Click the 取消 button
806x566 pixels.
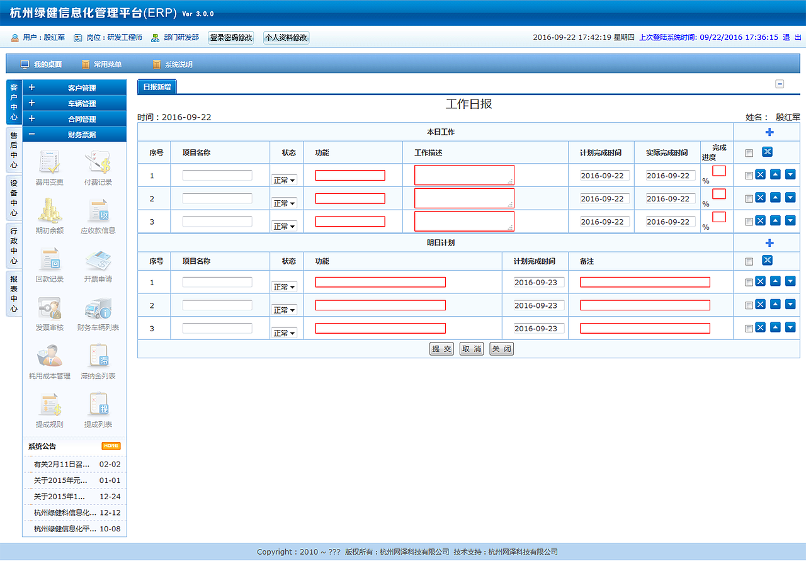(472, 349)
